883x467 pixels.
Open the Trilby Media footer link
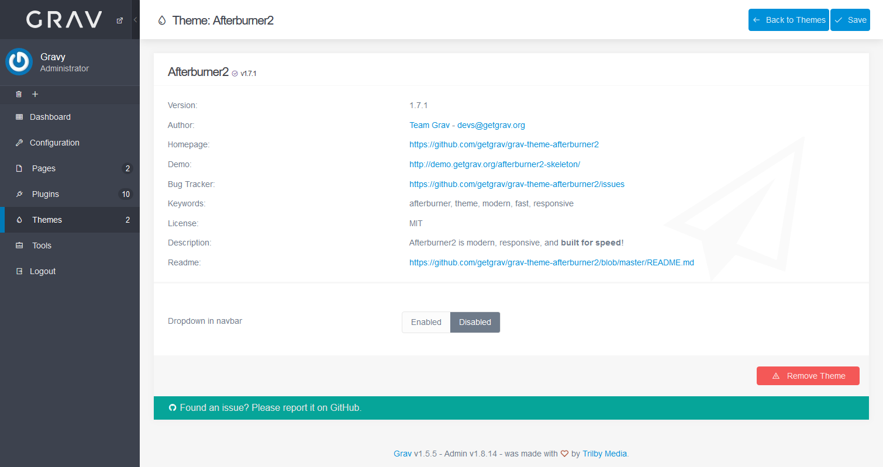click(605, 454)
